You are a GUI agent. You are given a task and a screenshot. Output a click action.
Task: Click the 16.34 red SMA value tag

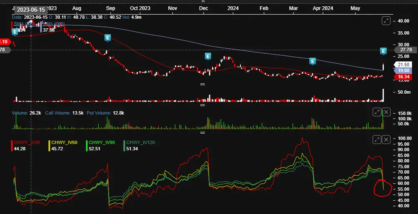click(403, 77)
